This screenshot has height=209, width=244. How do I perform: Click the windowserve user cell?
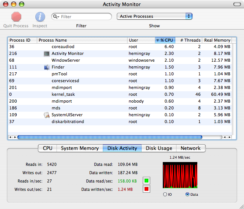142,61
